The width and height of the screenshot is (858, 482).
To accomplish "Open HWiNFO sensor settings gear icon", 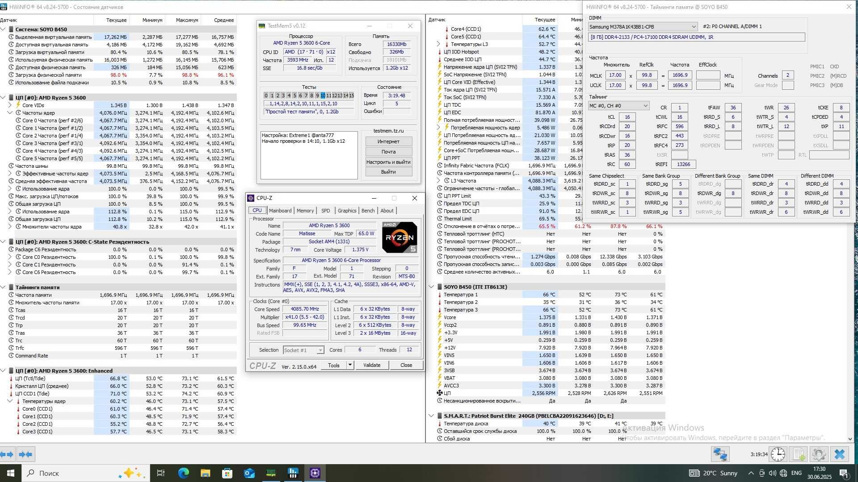I will (x=819, y=454).
